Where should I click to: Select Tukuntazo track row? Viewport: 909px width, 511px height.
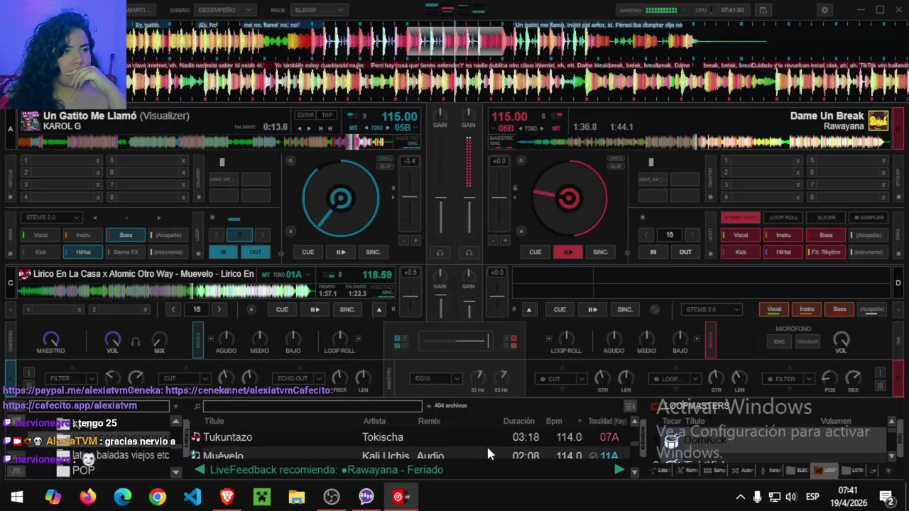(408, 437)
